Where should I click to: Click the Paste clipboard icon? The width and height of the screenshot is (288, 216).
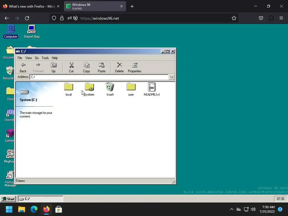[x=102, y=67]
